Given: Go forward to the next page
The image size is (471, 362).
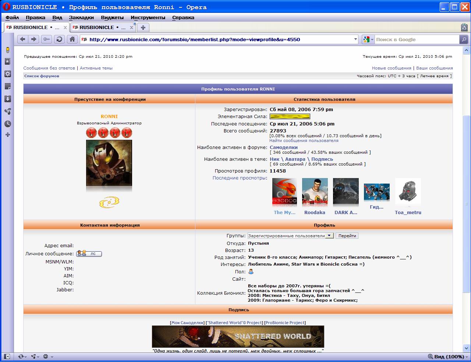Looking at the screenshot, I should (x=33, y=39).
